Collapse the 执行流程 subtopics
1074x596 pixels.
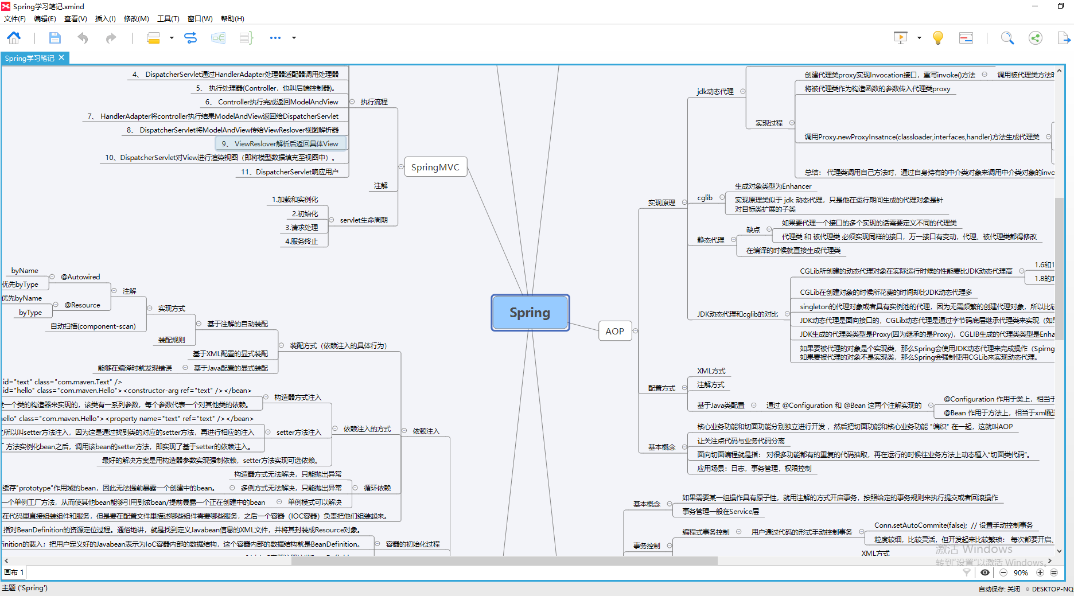(352, 102)
